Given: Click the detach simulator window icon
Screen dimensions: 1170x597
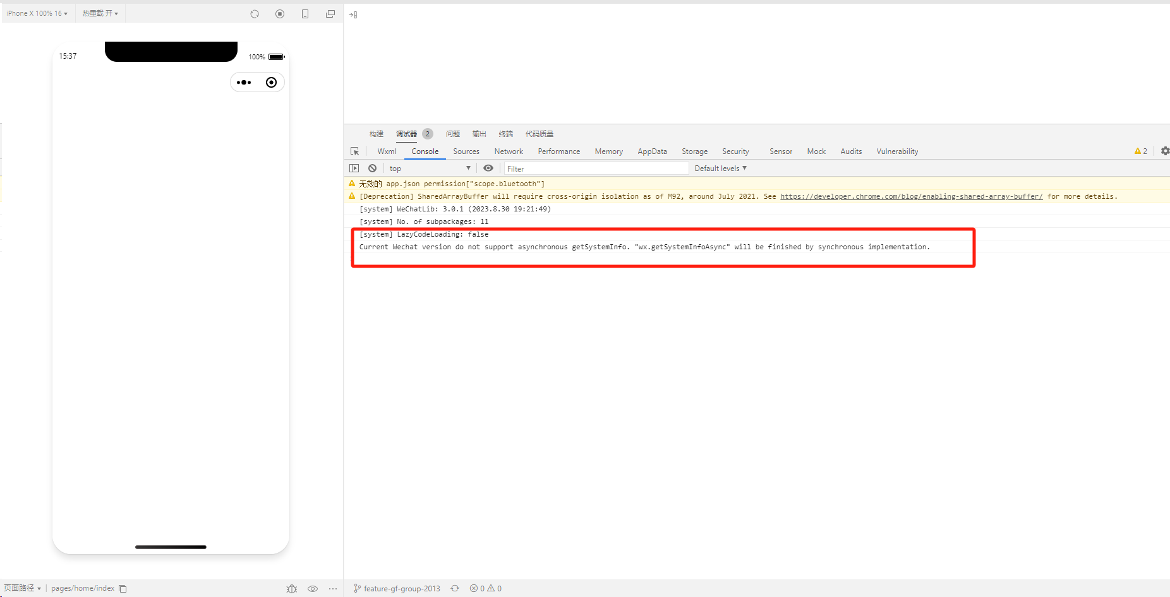Looking at the screenshot, I should [x=330, y=14].
